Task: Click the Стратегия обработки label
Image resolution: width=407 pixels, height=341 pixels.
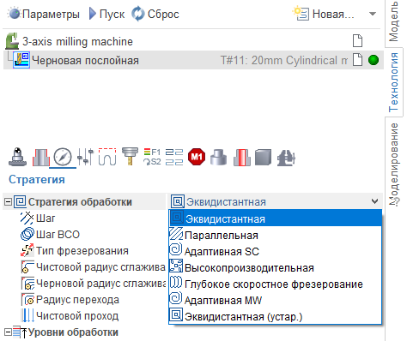Action: [80, 202]
